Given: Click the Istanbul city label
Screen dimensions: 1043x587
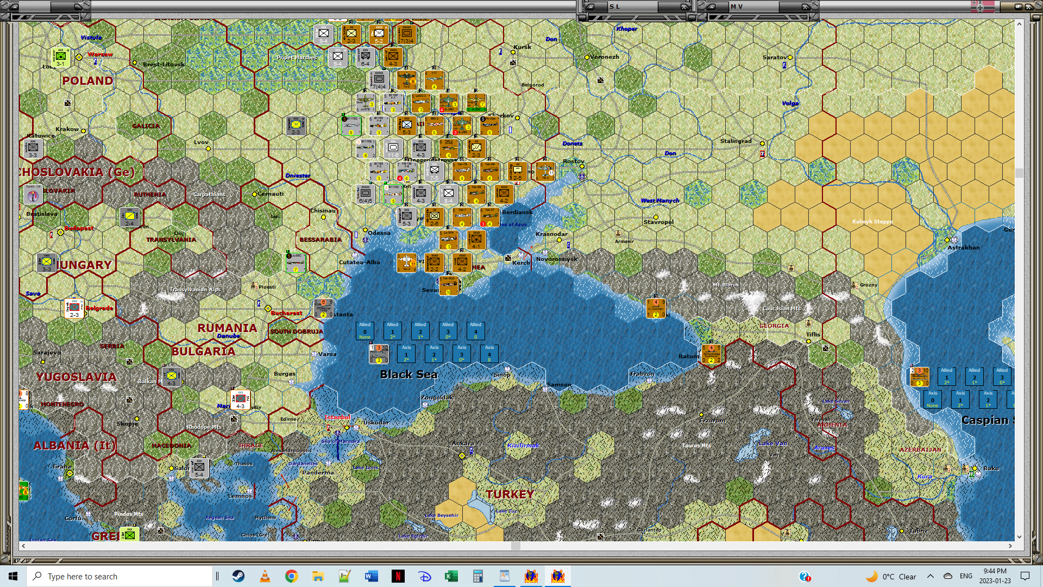Looking at the screenshot, I should click(x=337, y=417).
